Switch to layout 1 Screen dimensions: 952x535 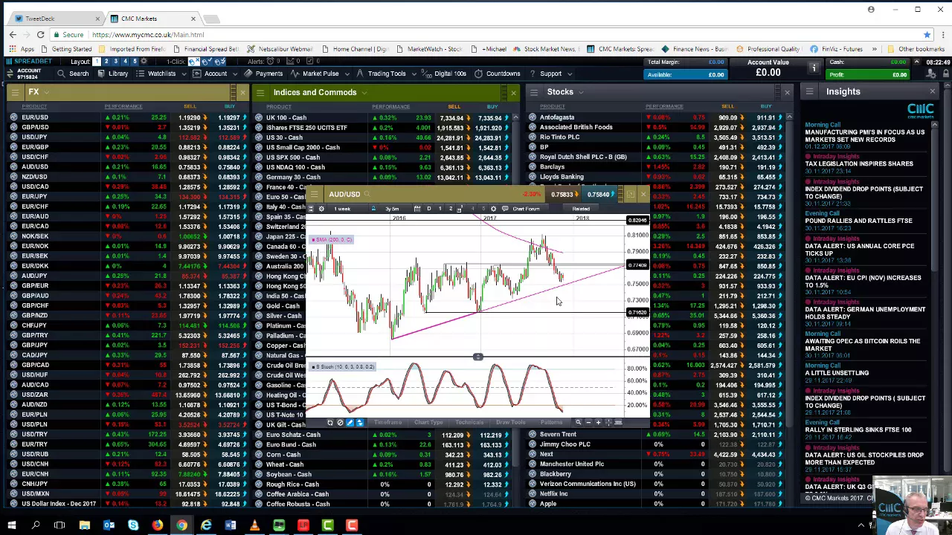(x=97, y=62)
